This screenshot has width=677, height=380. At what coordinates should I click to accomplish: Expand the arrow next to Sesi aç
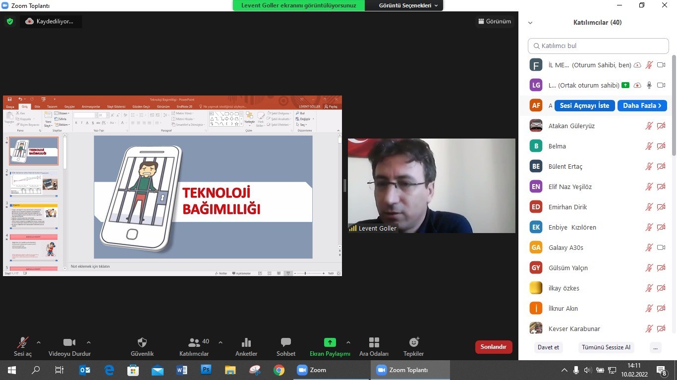[x=39, y=342]
